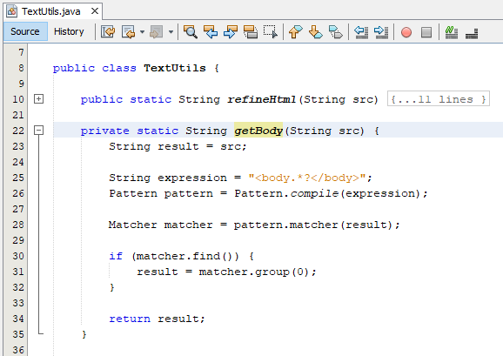
Task: Go to Find Next Occurrence icon
Action: click(x=231, y=31)
